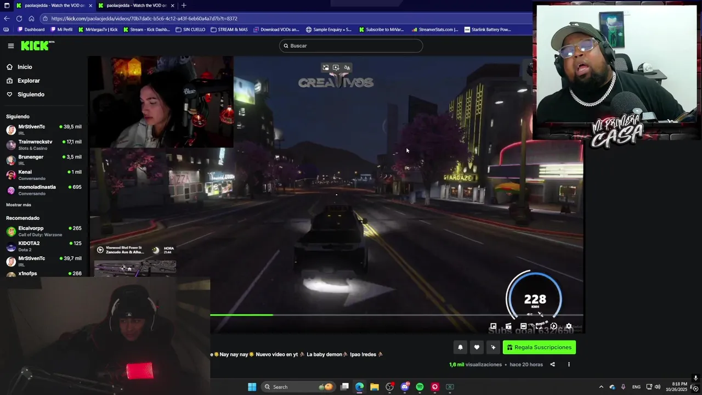
Task: Click the browser home button
Action: click(x=31, y=18)
